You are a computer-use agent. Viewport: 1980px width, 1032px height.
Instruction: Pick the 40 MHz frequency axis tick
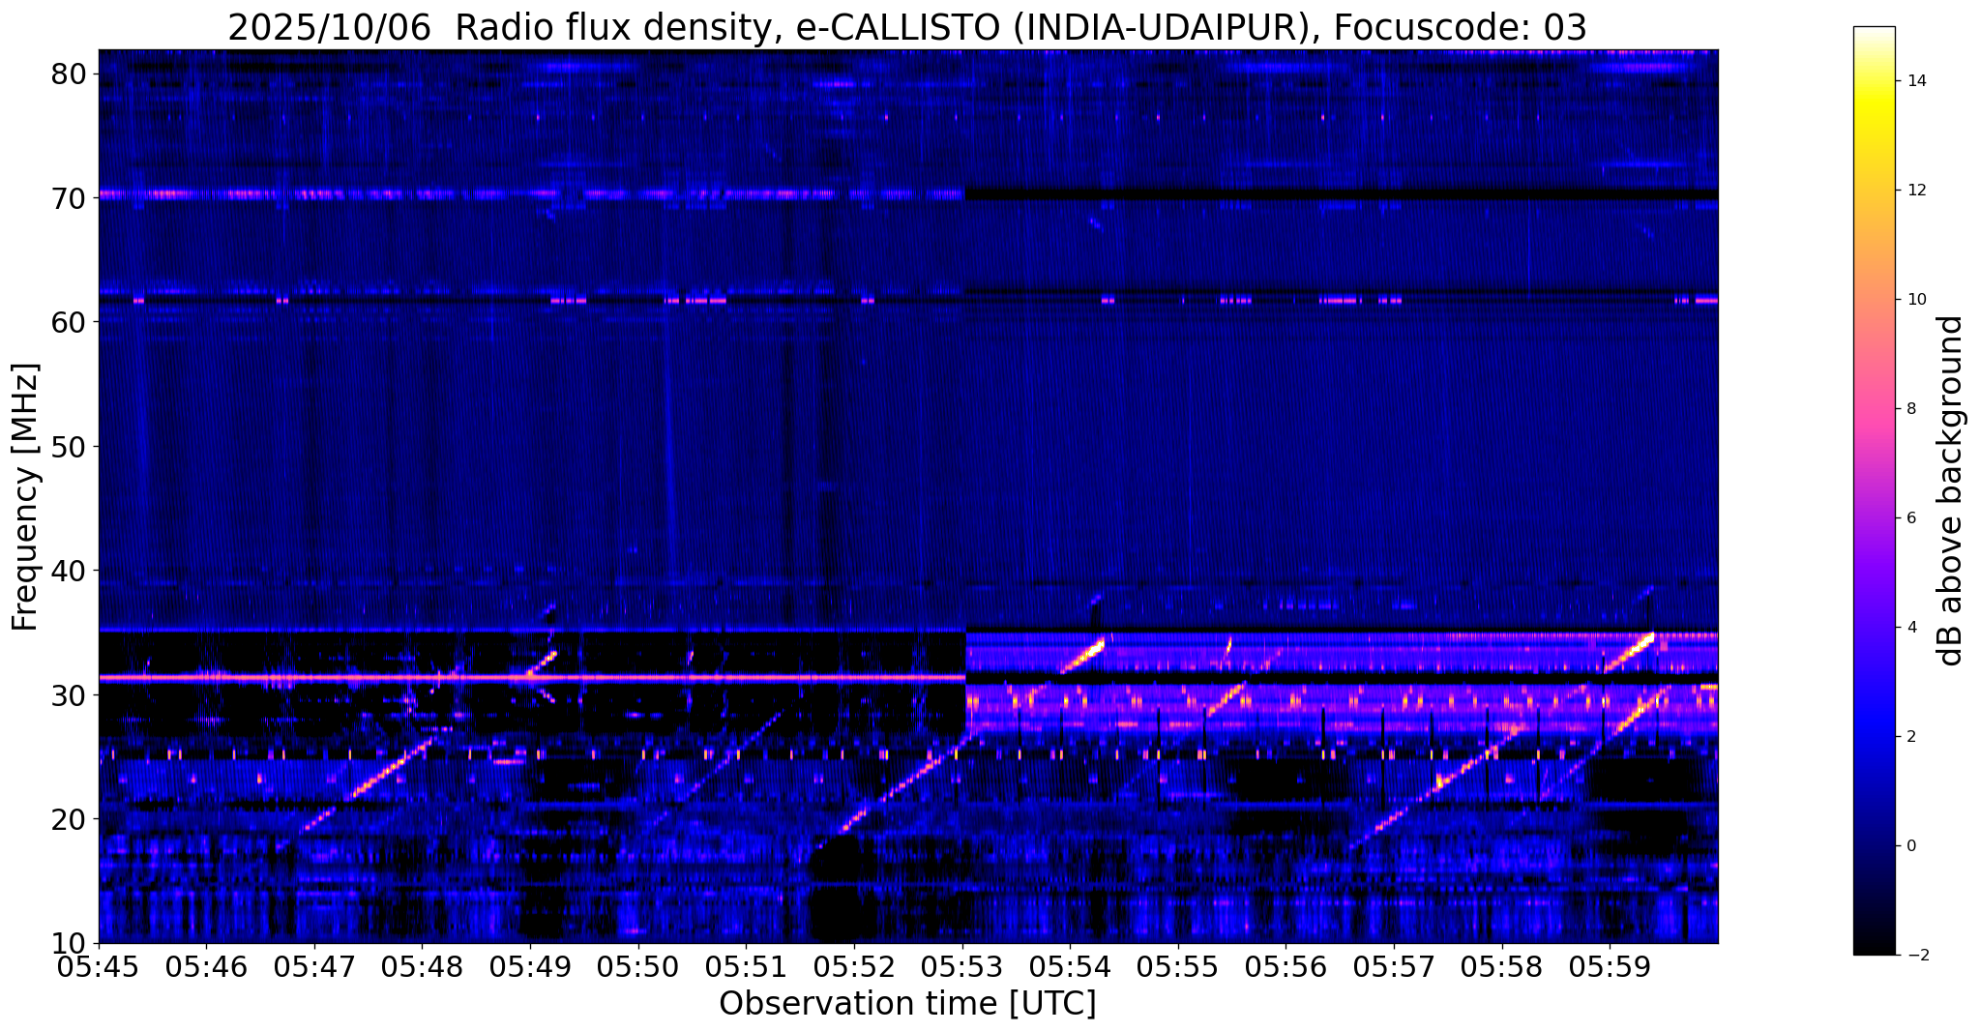click(71, 571)
